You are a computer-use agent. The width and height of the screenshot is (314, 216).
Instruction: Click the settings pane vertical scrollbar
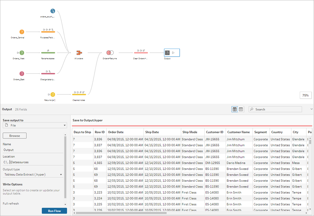65,167
